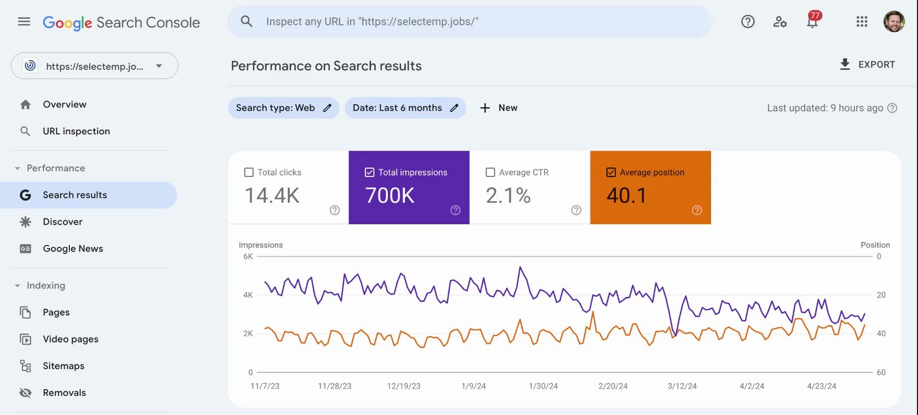Click the Help question mark icon

747,22
